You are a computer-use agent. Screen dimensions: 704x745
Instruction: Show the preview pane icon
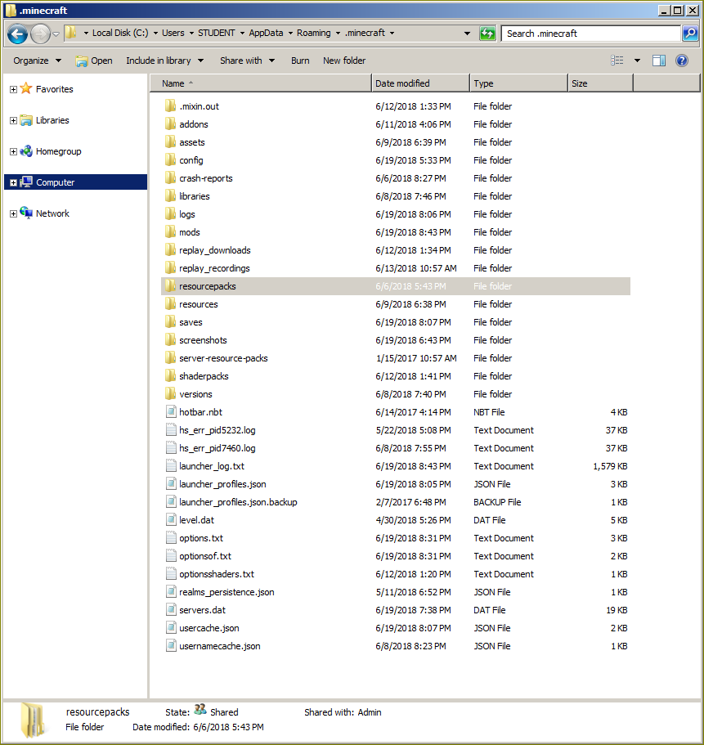coord(659,61)
